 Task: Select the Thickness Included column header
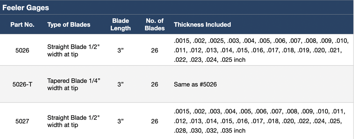pos(202,24)
